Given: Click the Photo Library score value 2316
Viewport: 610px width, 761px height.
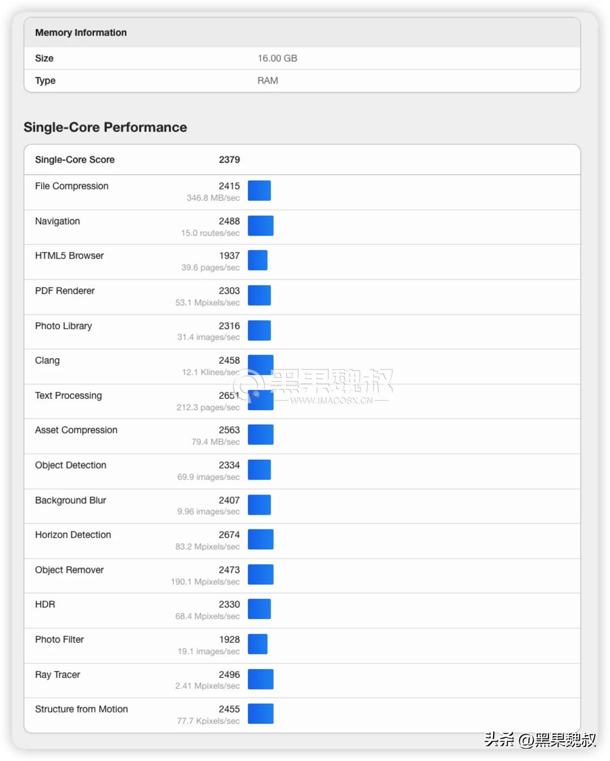Looking at the screenshot, I should (x=229, y=326).
